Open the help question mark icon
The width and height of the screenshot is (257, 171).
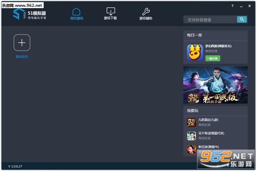[x=233, y=6]
